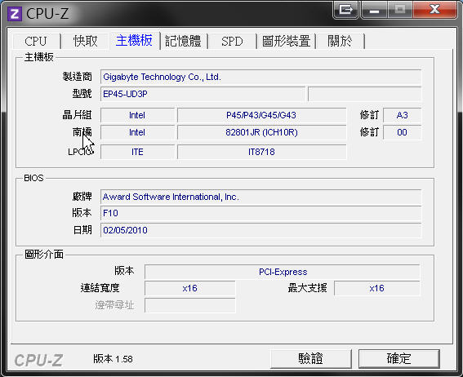Click the ITE LPCIO vendor value
Screen dimensions: 463x377
(x=137, y=152)
